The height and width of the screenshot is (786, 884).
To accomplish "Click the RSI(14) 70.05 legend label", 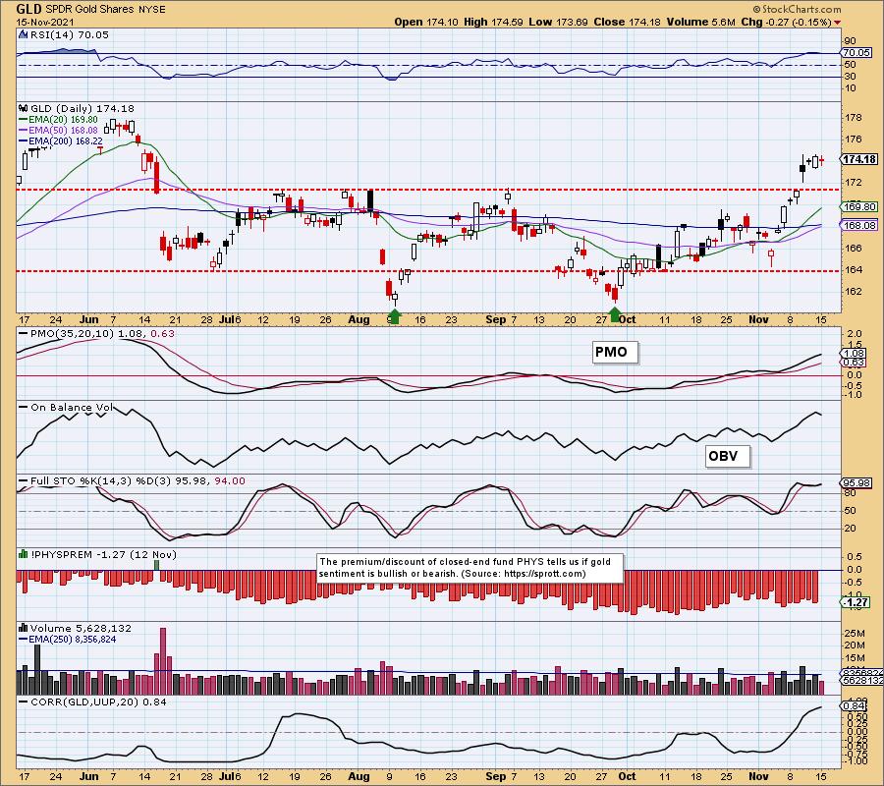I will click(69, 34).
